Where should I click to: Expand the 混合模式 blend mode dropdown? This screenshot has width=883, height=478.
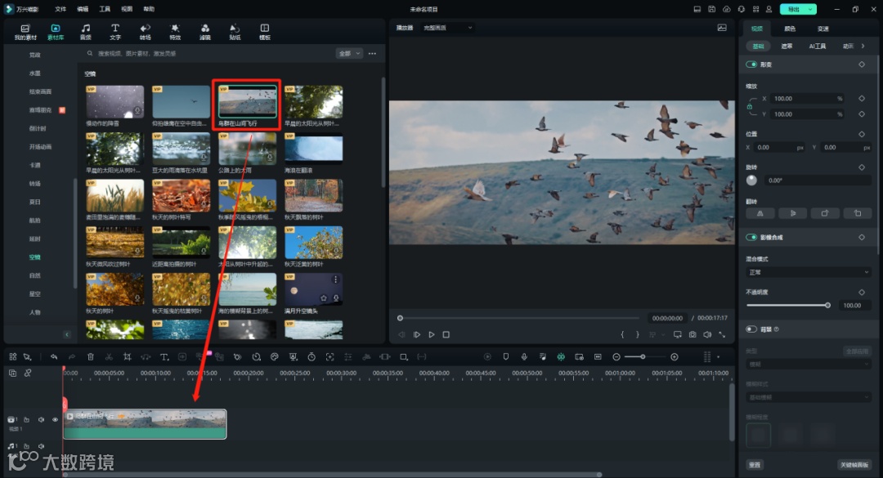point(808,272)
